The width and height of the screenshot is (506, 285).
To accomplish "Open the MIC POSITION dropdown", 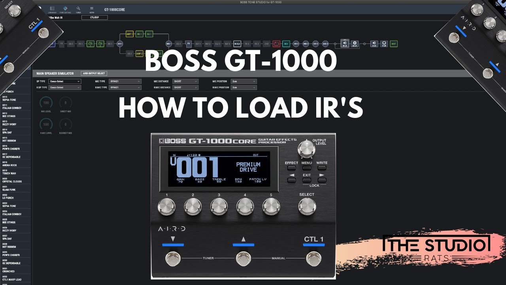I will pos(244,81).
